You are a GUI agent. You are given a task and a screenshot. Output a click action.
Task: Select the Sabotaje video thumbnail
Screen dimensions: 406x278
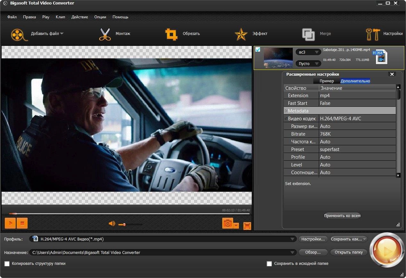[278, 58]
